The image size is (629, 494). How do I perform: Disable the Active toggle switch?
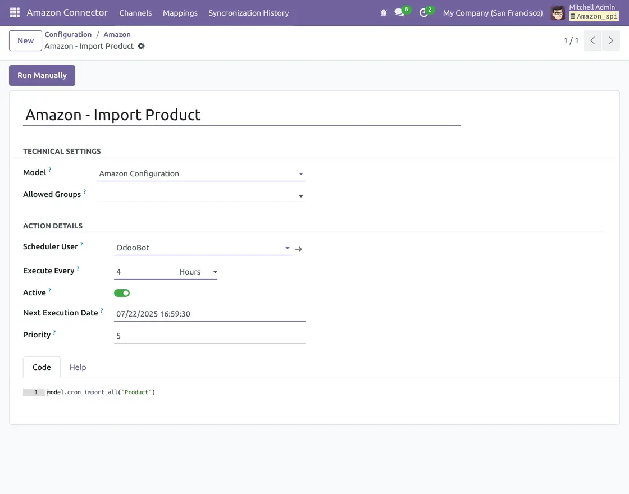pos(122,293)
